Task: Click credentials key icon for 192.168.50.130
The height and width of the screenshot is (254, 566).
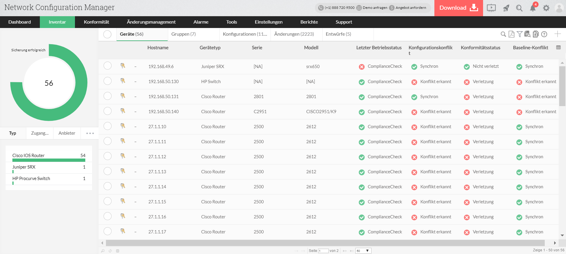Action: coord(123,81)
